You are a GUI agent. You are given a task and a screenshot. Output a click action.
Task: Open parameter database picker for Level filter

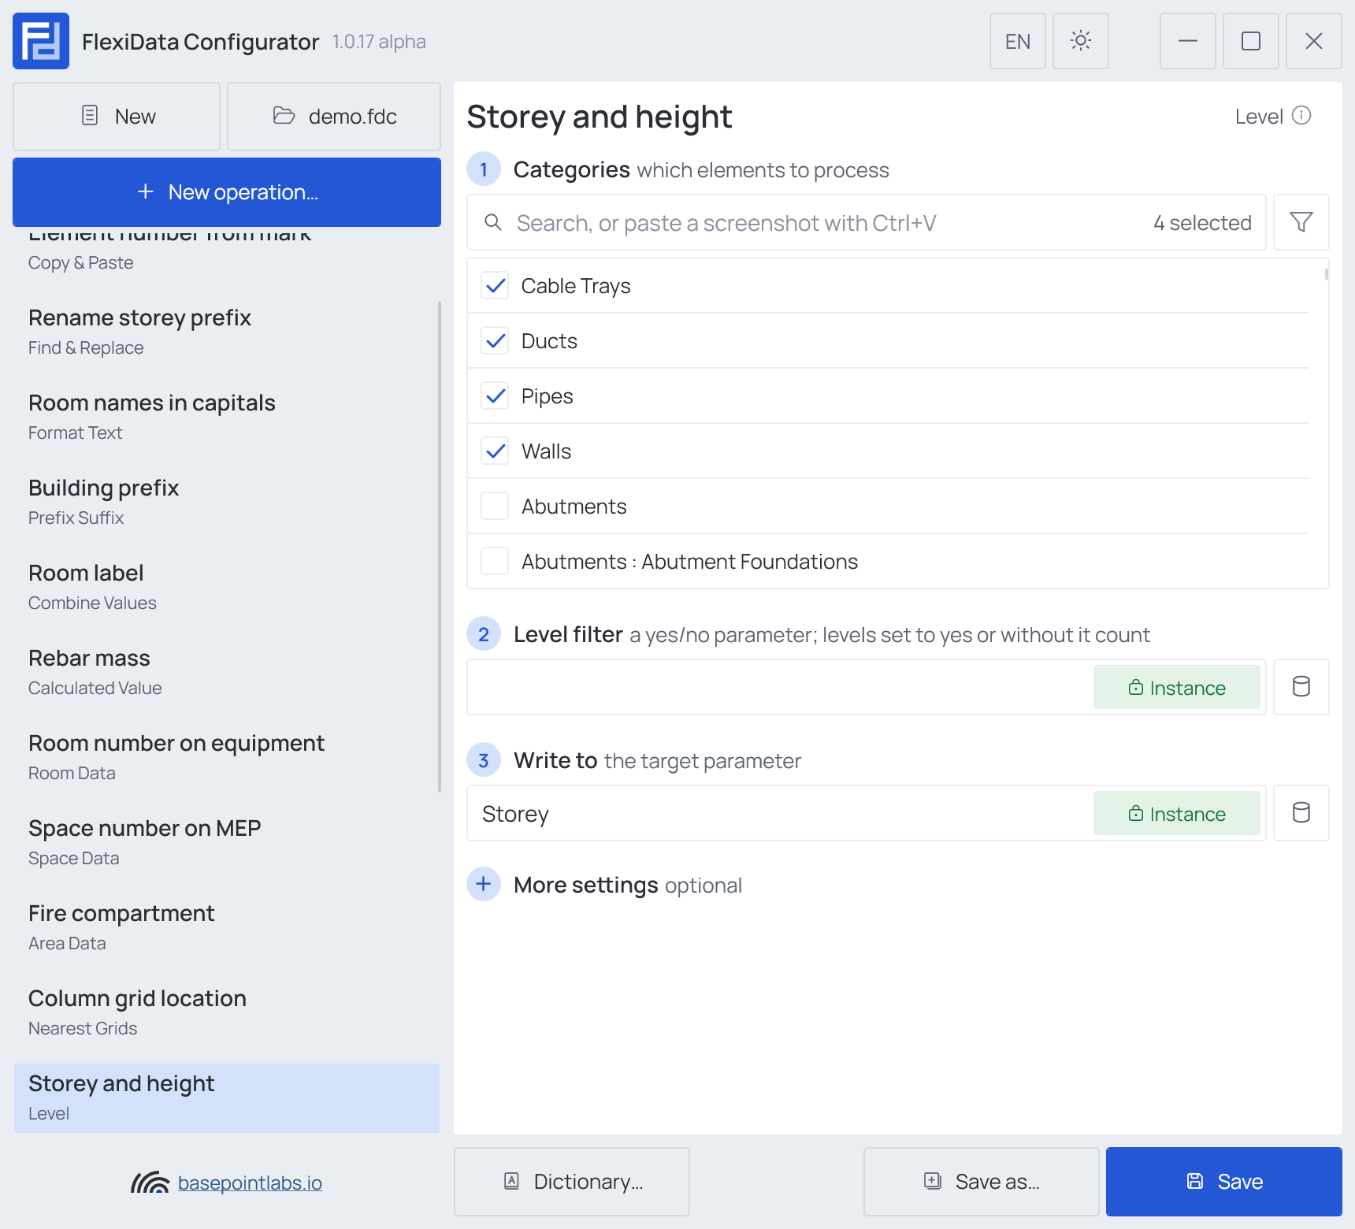coord(1301,687)
